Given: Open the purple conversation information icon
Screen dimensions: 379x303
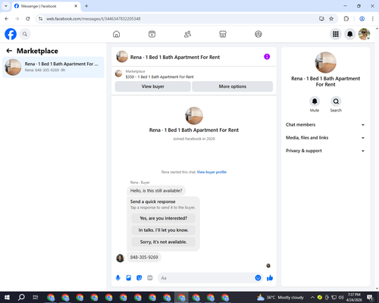Looking at the screenshot, I should [267, 57].
